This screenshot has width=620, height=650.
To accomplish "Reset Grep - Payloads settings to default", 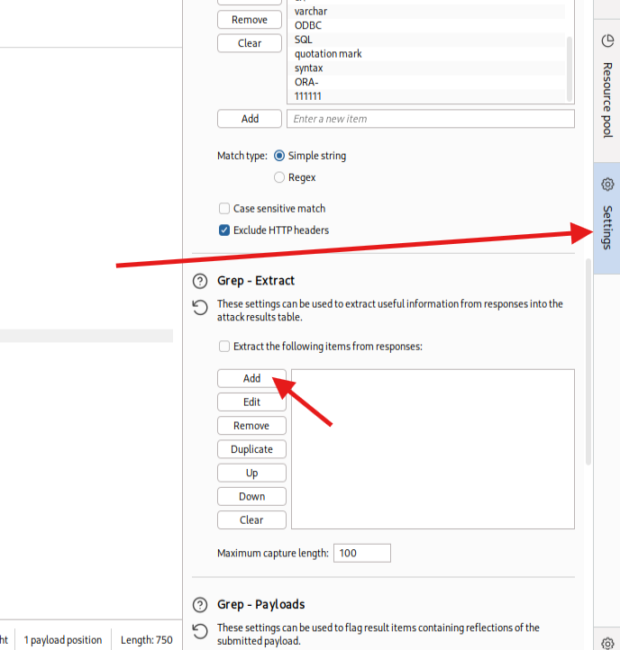I will (x=200, y=631).
